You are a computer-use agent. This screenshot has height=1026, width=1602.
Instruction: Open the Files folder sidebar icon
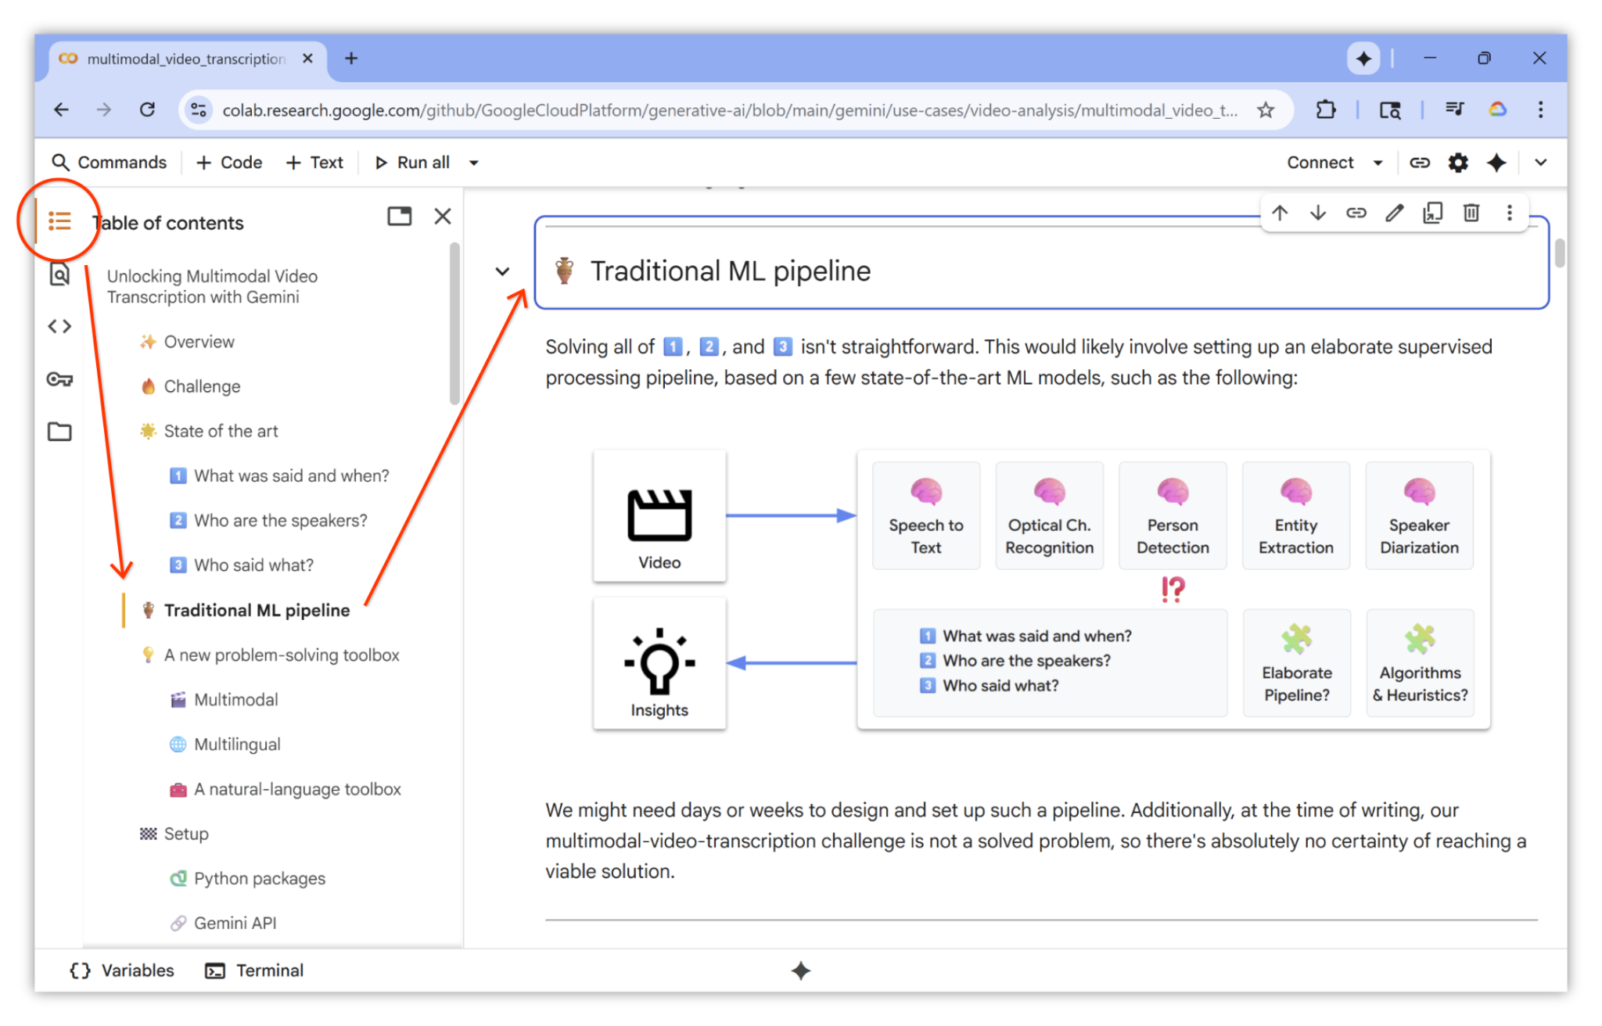(59, 432)
